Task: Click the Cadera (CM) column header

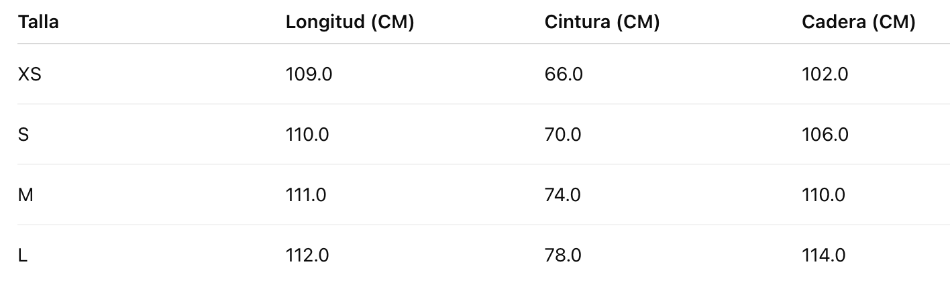Action: [858, 22]
